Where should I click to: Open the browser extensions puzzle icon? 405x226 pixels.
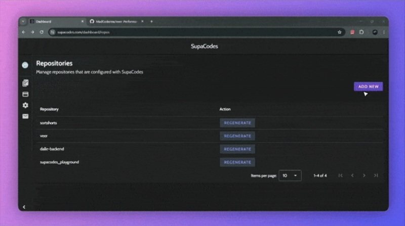pyautogui.click(x=361, y=32)
